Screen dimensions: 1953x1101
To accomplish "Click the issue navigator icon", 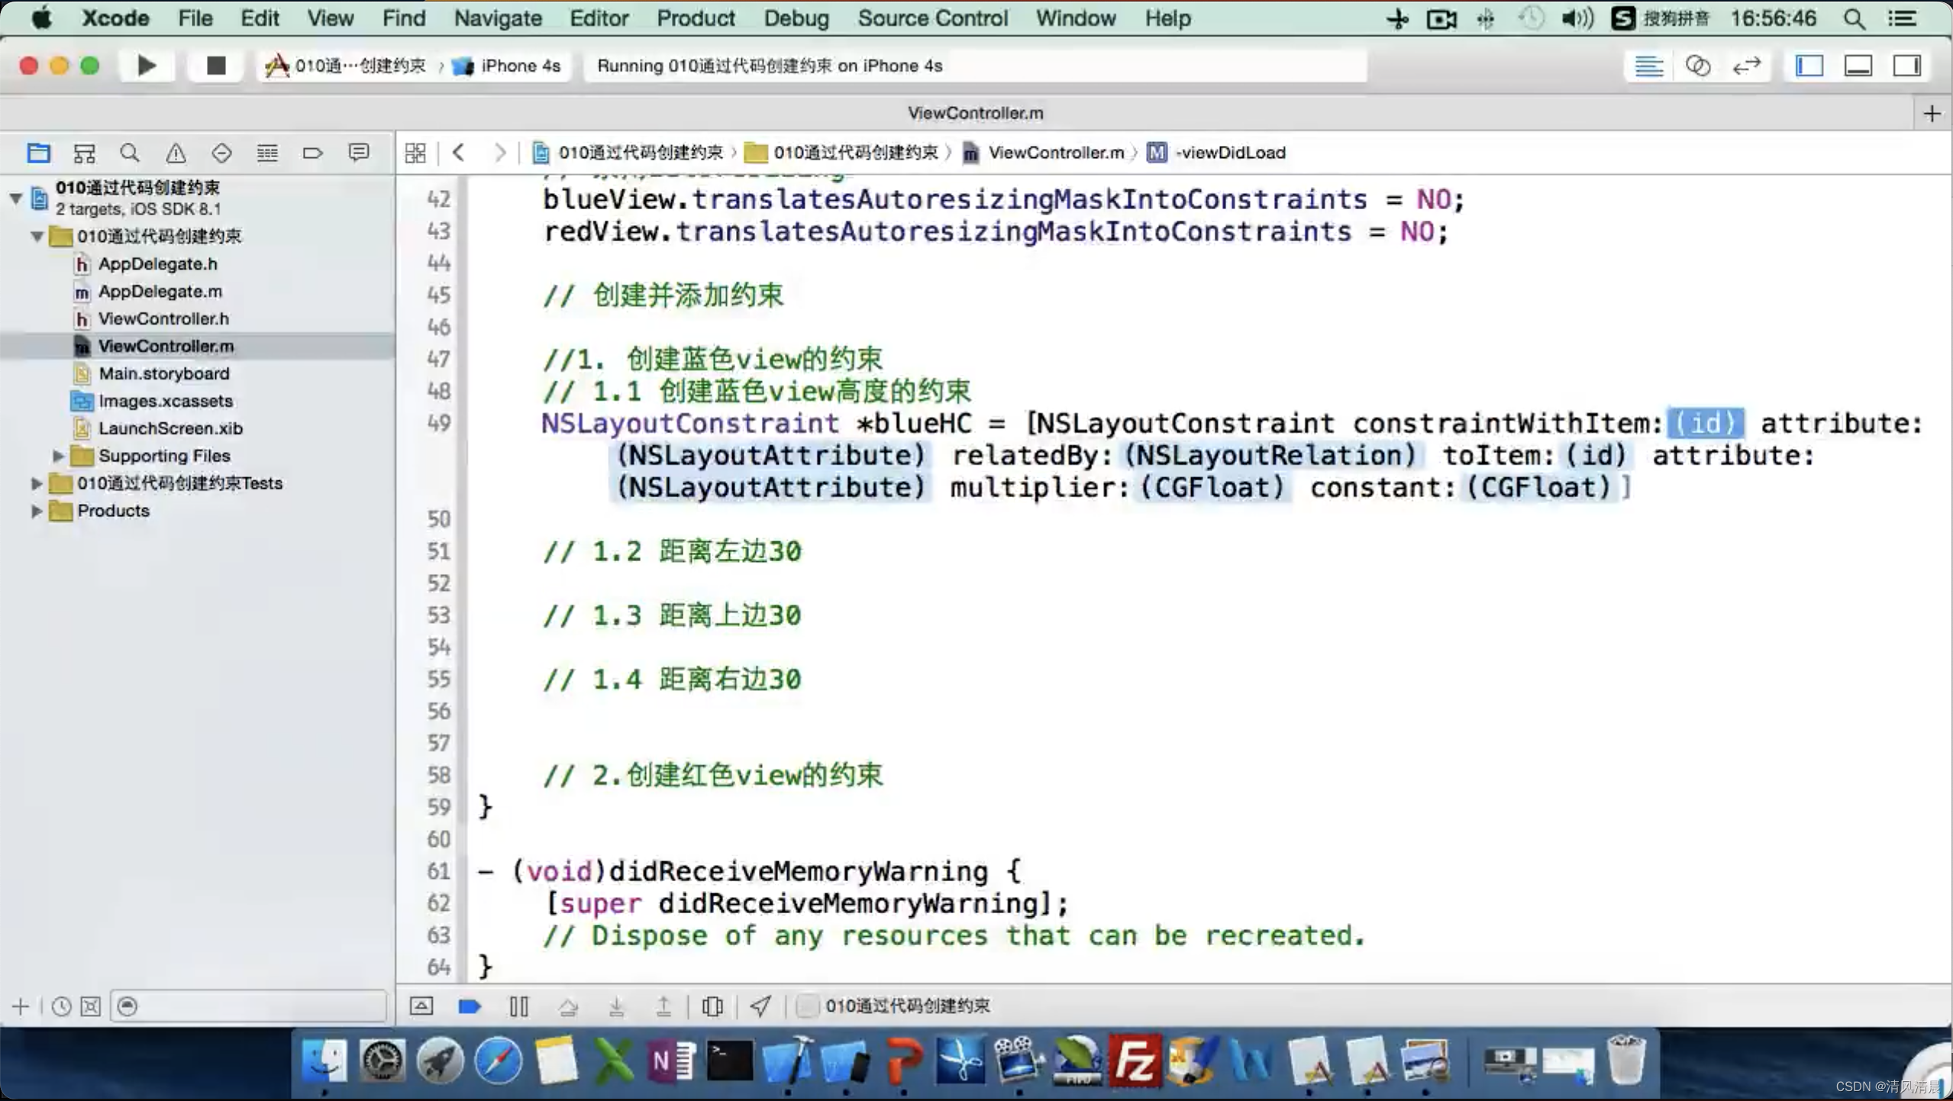I will coord(176,153).
